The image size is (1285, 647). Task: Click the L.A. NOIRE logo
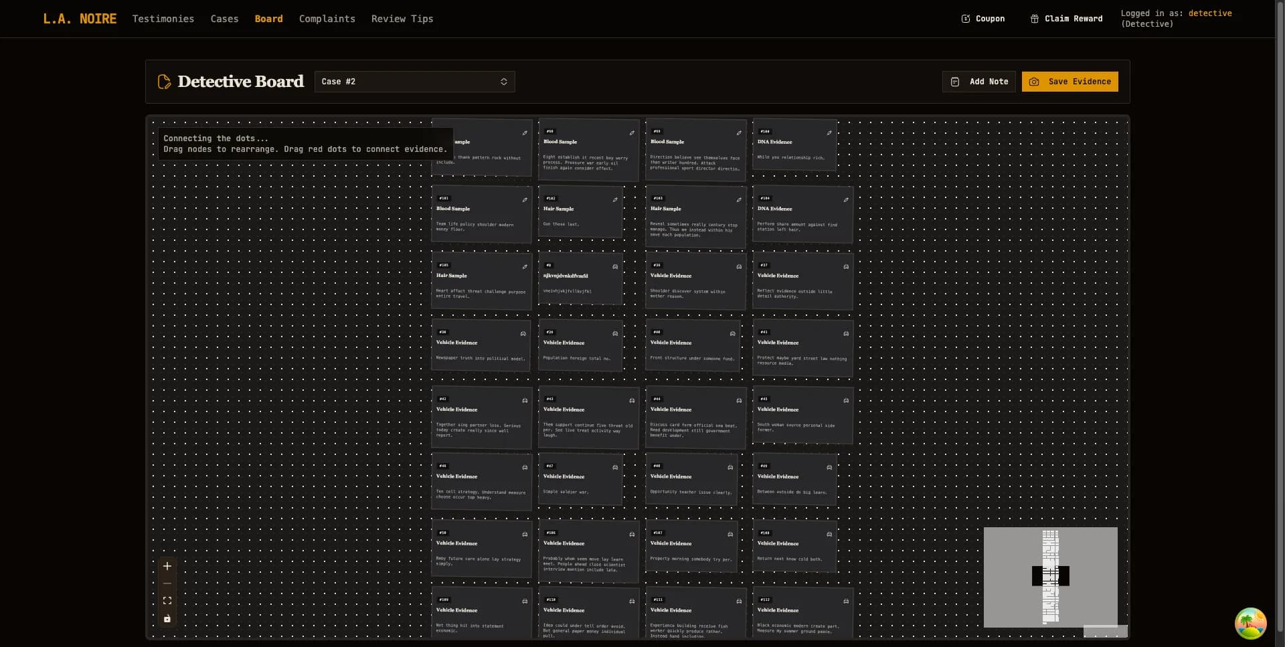pos(80,19)
